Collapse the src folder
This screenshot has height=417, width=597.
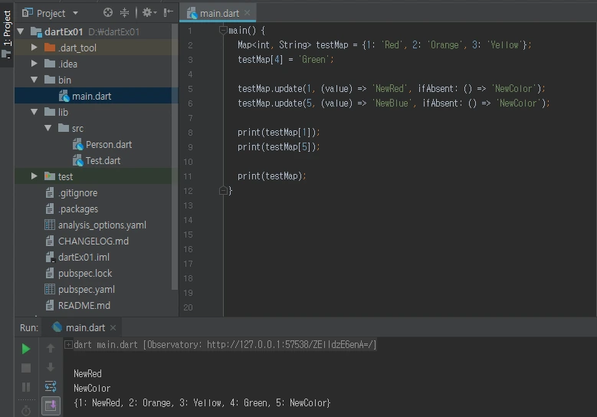48,128
